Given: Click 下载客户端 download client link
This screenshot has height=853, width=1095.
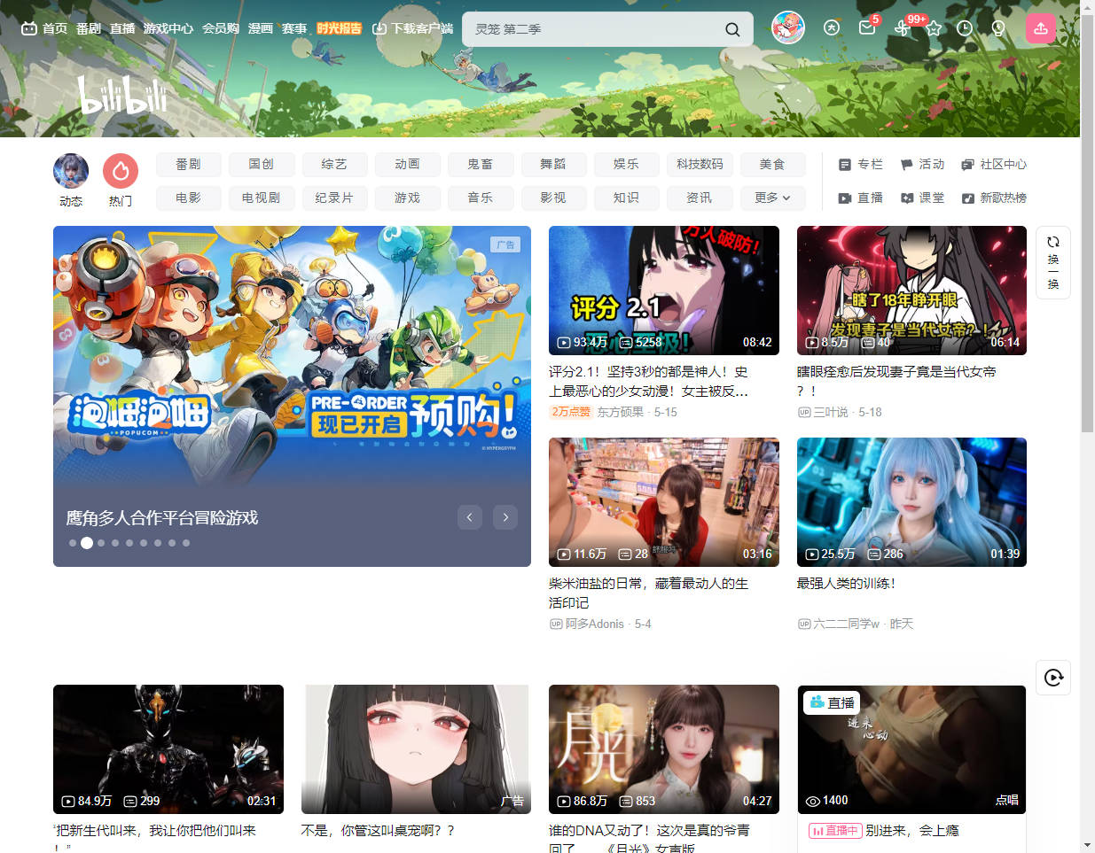Looking at the screenshot, I should [412, 28].
